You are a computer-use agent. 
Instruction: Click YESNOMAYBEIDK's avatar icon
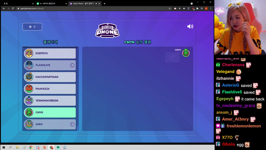coord(29,100)
